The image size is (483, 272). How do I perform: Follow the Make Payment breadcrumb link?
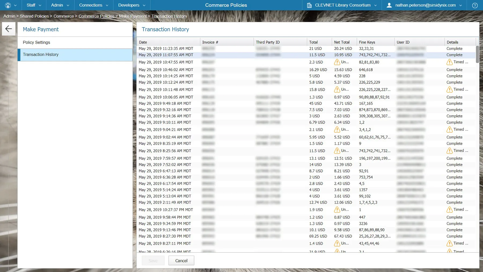point(133,16)
